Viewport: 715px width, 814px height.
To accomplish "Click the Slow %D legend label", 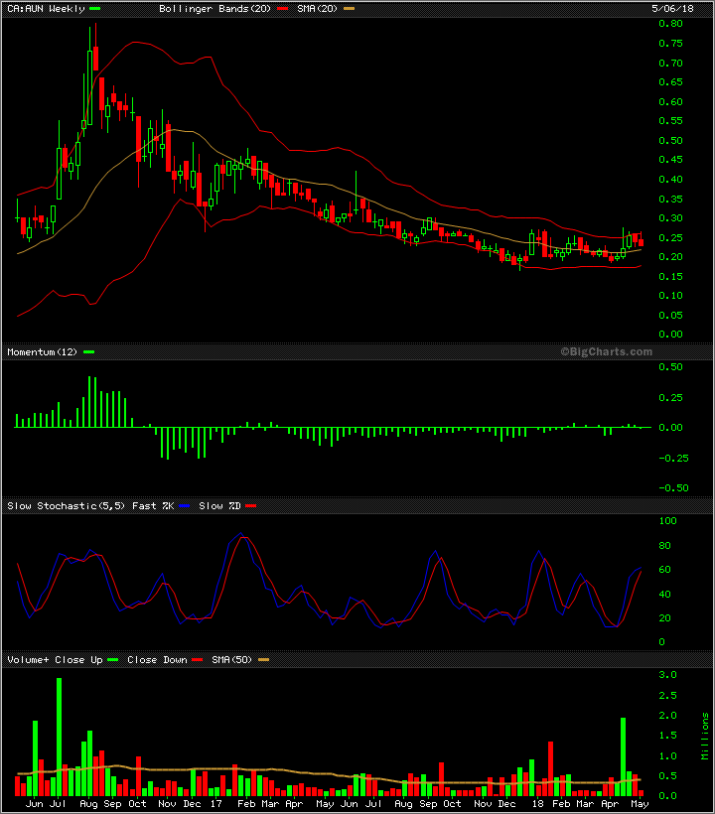I will [x=219, y=506].
